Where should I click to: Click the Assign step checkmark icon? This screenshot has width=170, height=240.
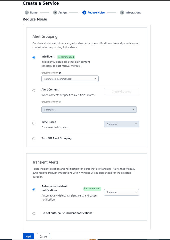[x=55, y=12]
